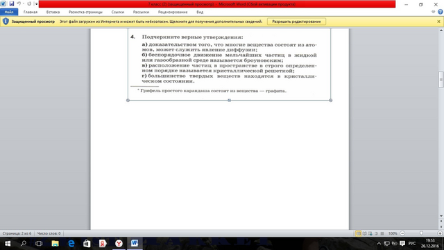Select Web Layout view icon
The image size is (444, 250).
[x=370, y=233]
